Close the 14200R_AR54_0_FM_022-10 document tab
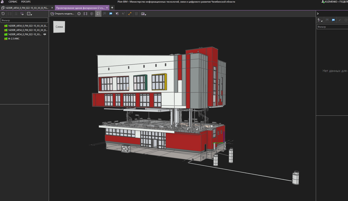The width and height of the screenshot is (348, 201). pyautogui.click(x=52, y=8)
